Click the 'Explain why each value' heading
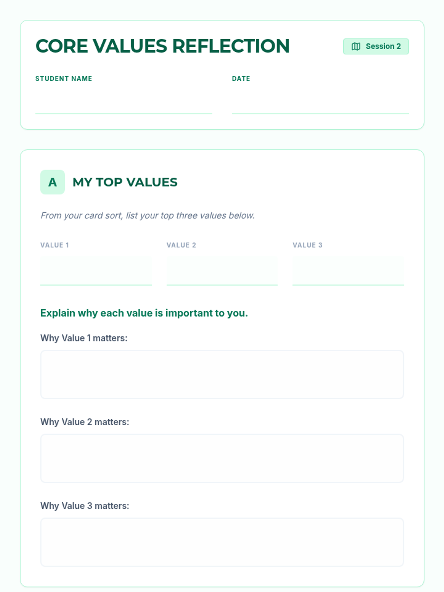The height and width of the screenshot is (592, 444). click(144, 313)
